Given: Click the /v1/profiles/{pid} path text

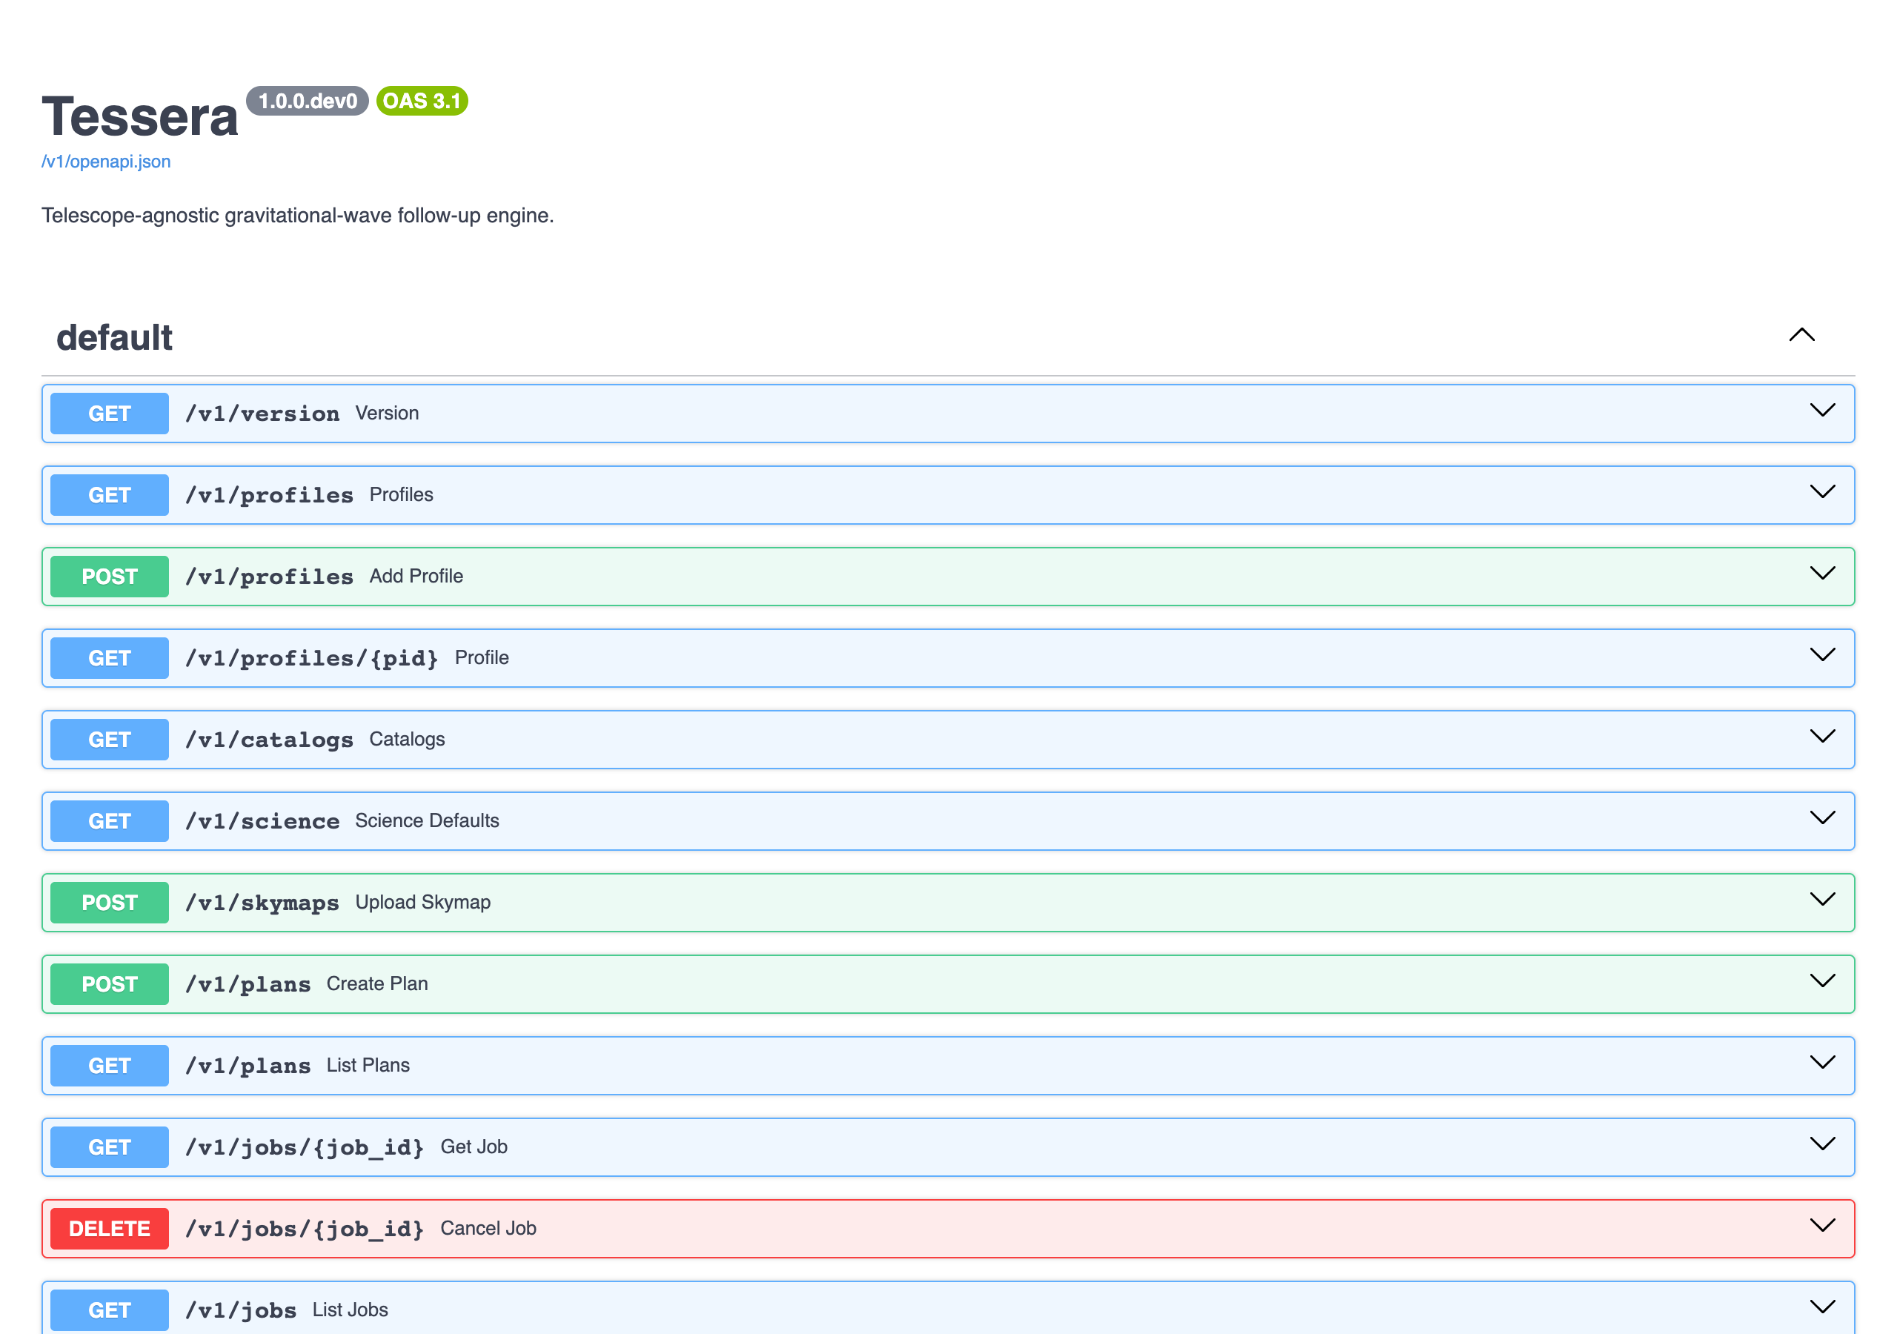Looking at the screenshot, I should coord(311,658).
